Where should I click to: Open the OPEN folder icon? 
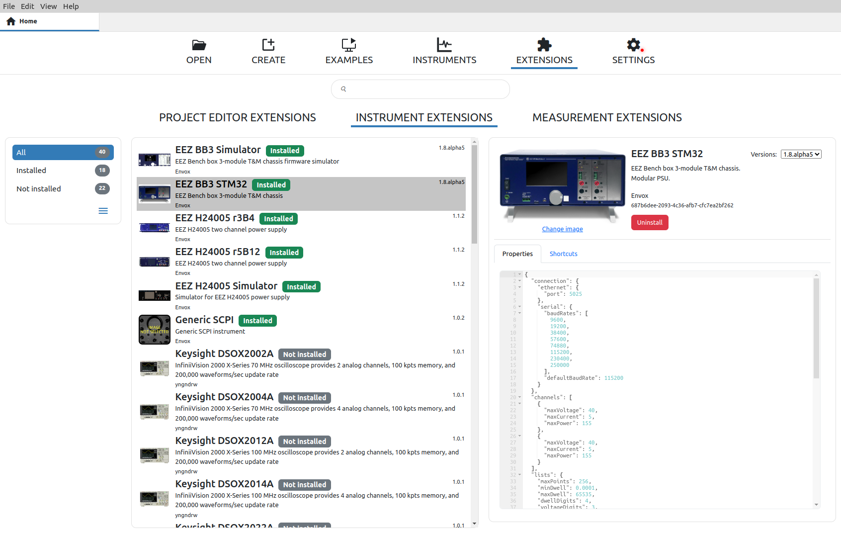click(199, 45)
